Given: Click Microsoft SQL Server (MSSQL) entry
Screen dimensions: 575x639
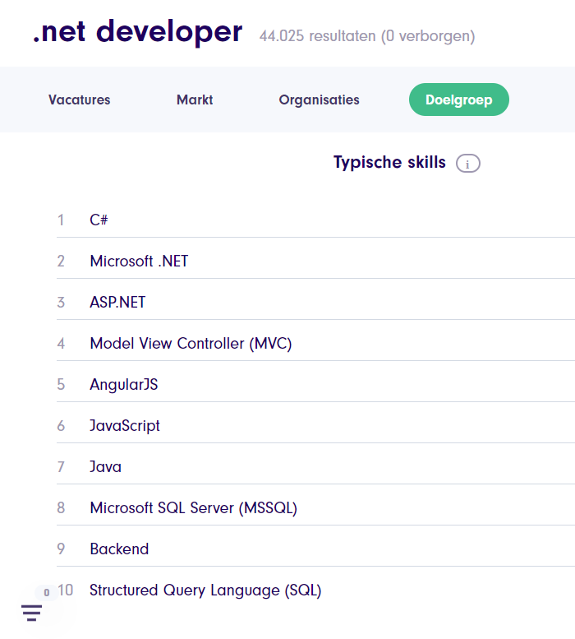Looking at the screenshot, I should [315, 507].
